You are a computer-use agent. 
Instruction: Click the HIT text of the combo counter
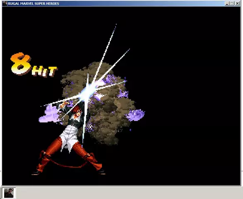(44, 71)
